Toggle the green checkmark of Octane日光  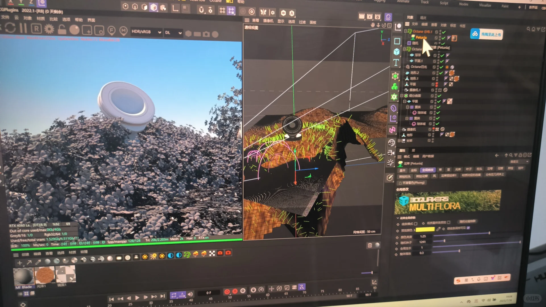[x=441, y=67]
